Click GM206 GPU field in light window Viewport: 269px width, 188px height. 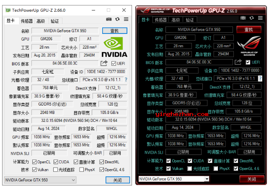click(47, 39)
